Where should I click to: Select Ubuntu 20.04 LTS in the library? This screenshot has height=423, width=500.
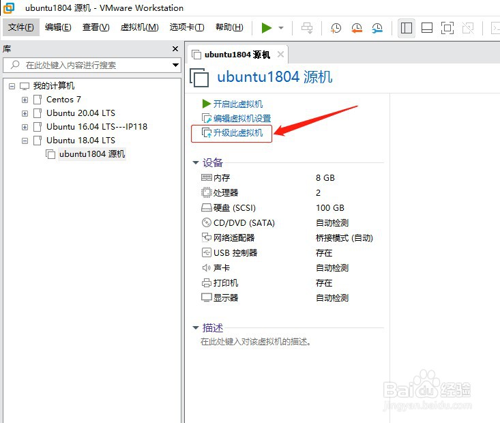[x=80, y=113]
